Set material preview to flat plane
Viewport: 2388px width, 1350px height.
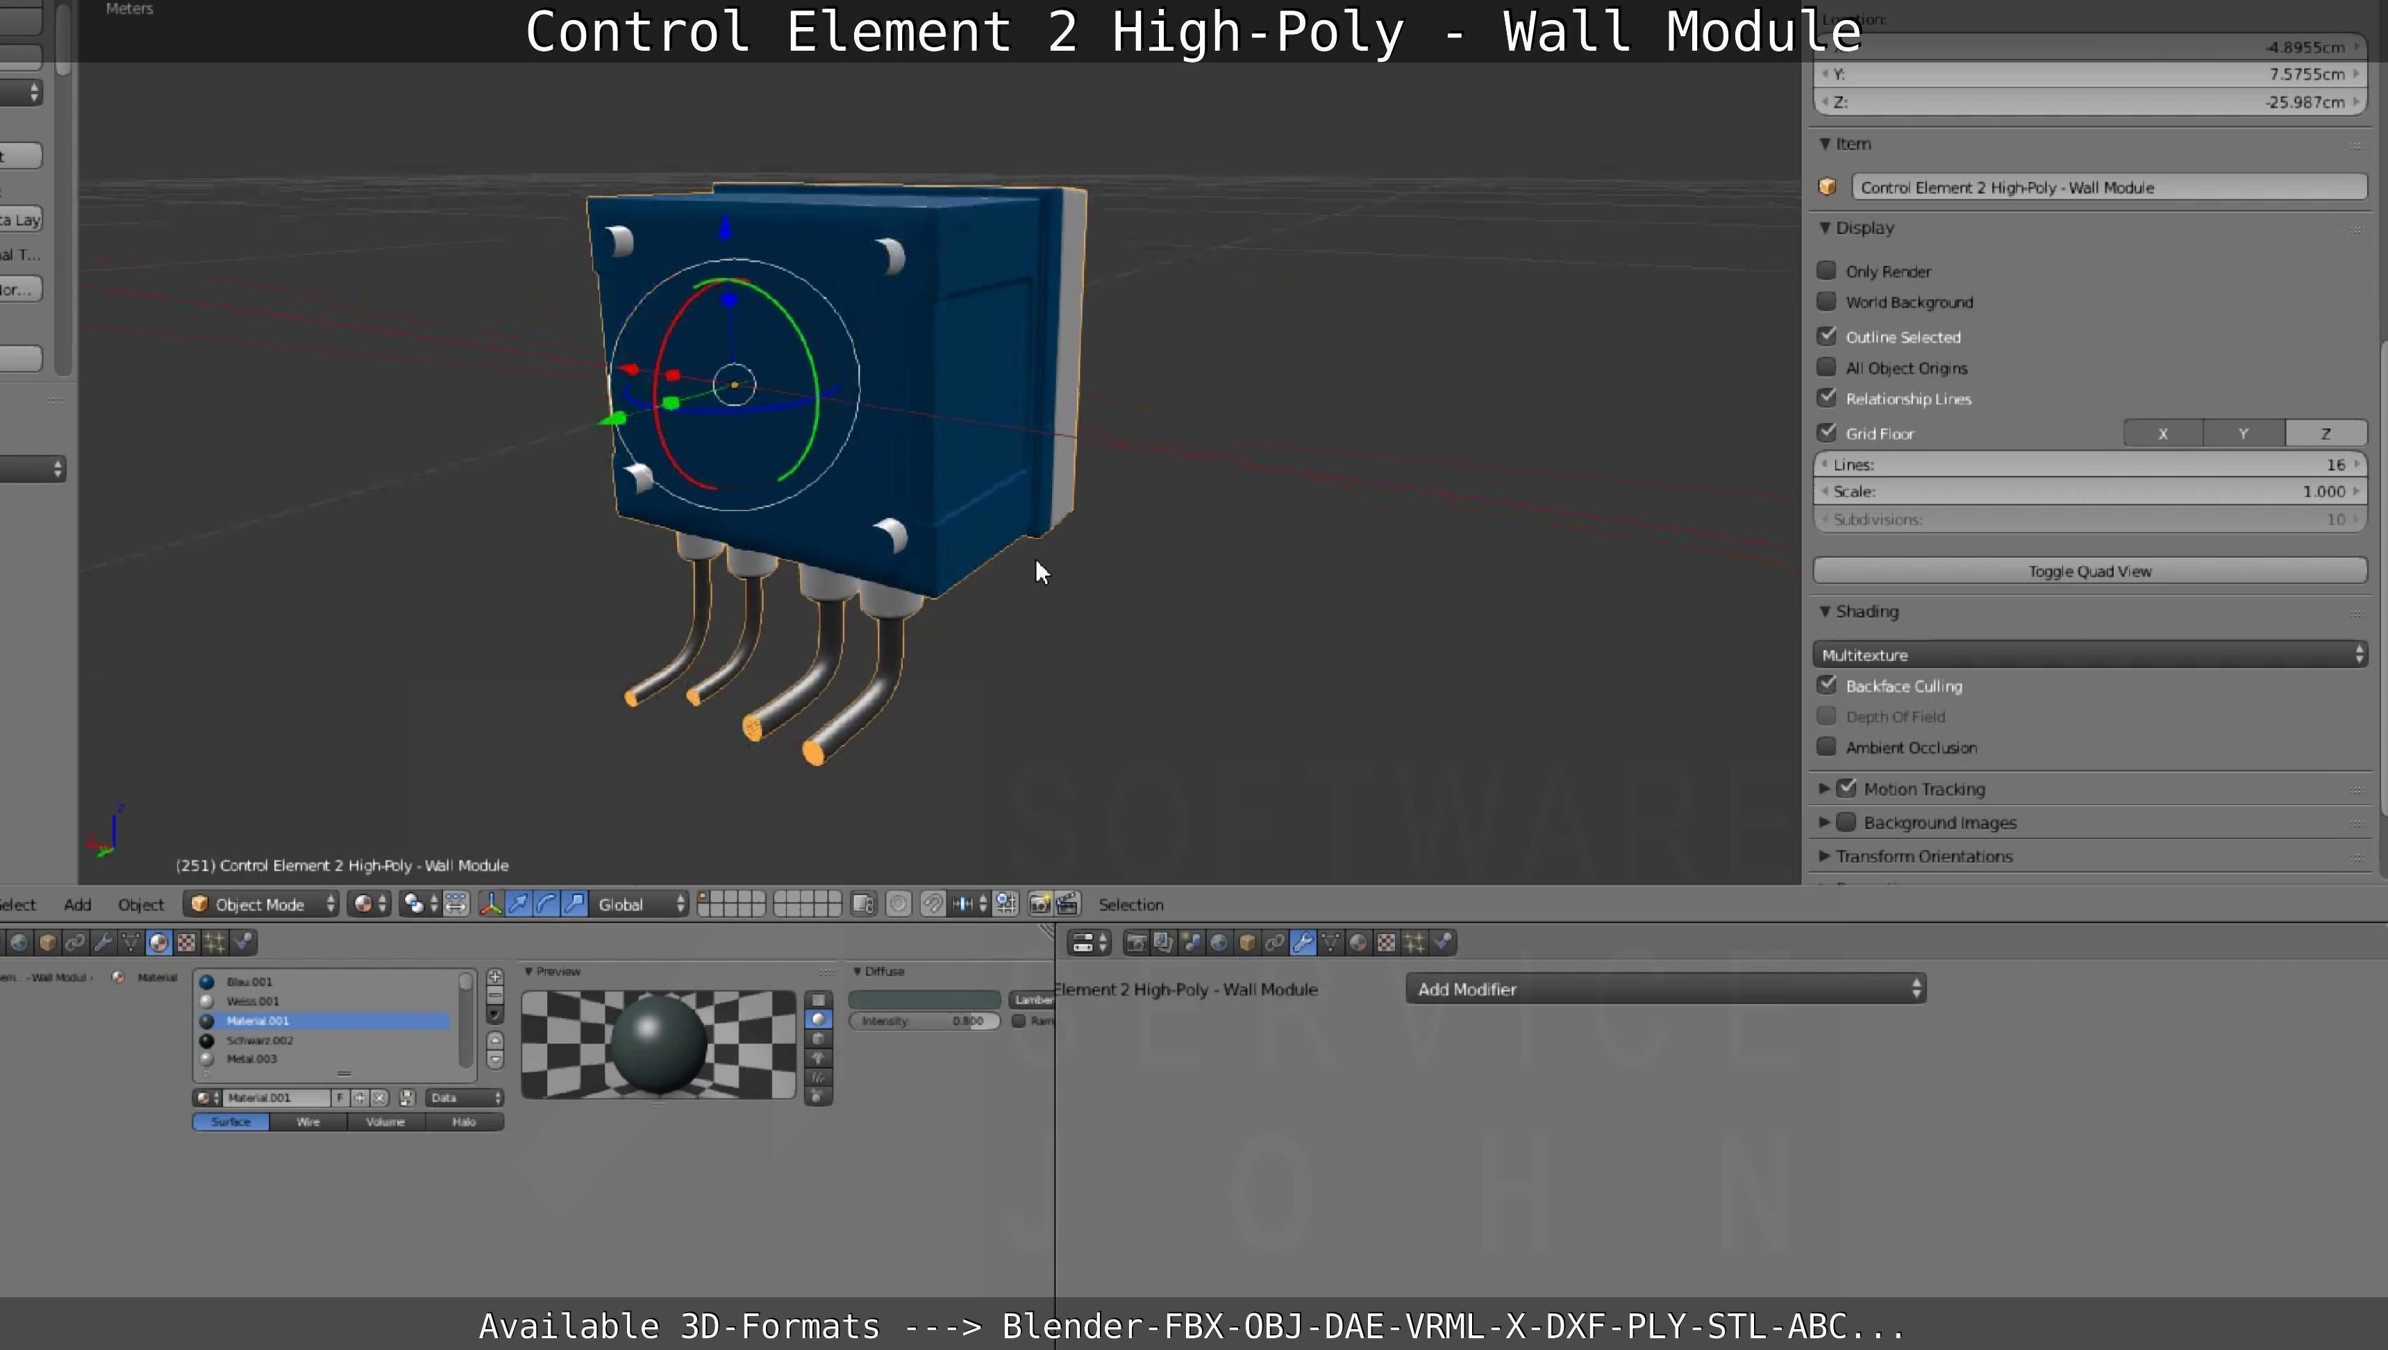817,999
